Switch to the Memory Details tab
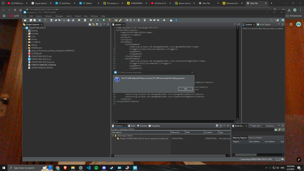304x171 pixels. tap(255, 138)
